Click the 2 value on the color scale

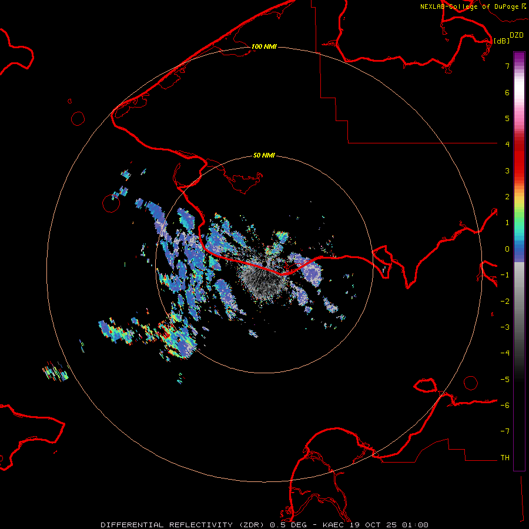(x=507, y=197)
